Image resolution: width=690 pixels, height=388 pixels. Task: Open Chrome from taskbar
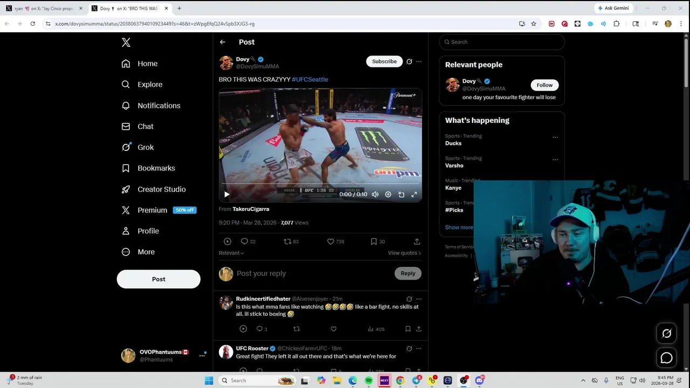click(400, 380)
